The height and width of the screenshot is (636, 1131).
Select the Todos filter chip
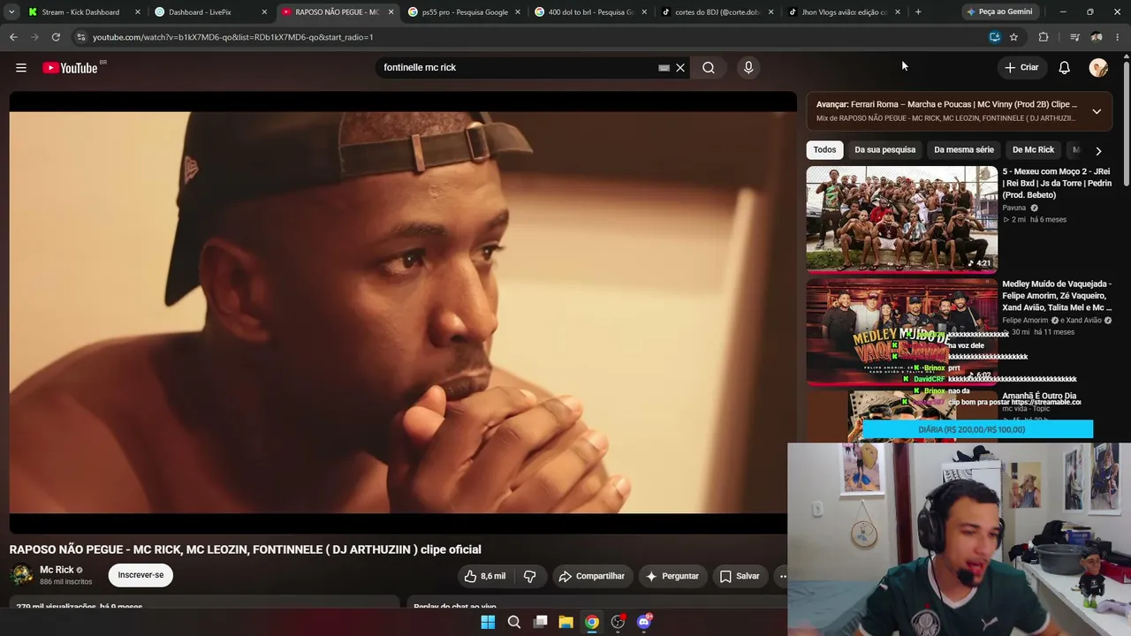[x=824, y=150]
